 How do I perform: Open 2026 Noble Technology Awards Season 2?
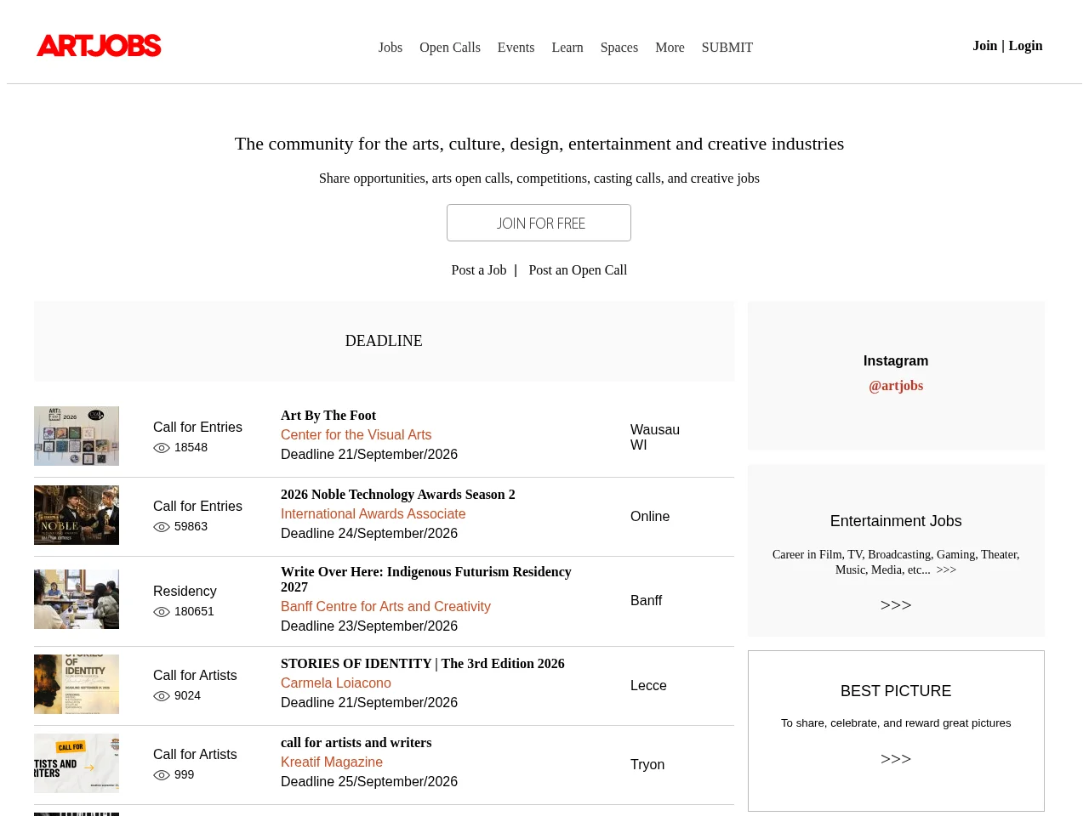398,495
